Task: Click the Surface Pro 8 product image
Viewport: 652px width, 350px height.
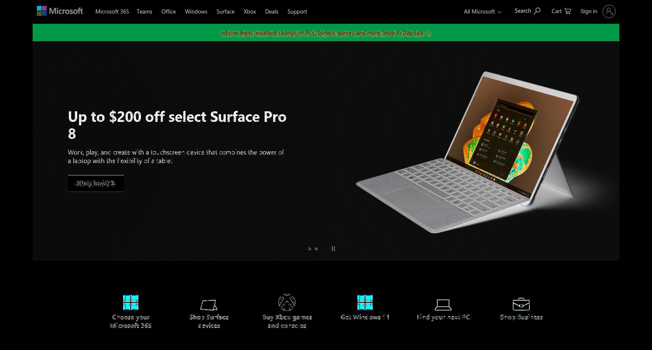Action: [467, 152]
